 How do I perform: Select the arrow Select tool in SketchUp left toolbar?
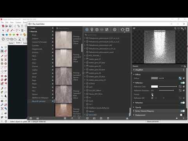point(2,47)
